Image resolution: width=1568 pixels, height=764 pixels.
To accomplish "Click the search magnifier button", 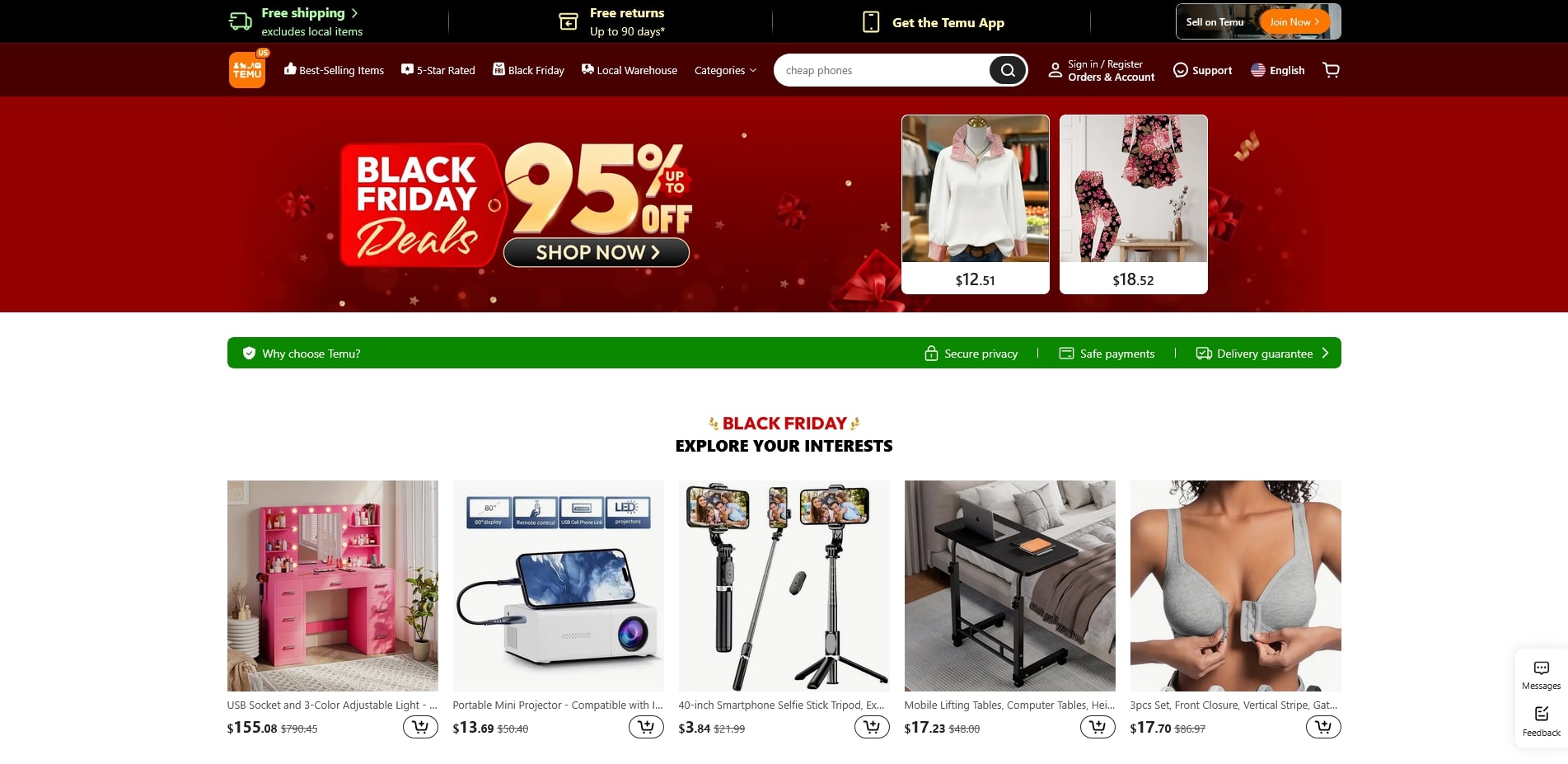I will pos(1007,70).
